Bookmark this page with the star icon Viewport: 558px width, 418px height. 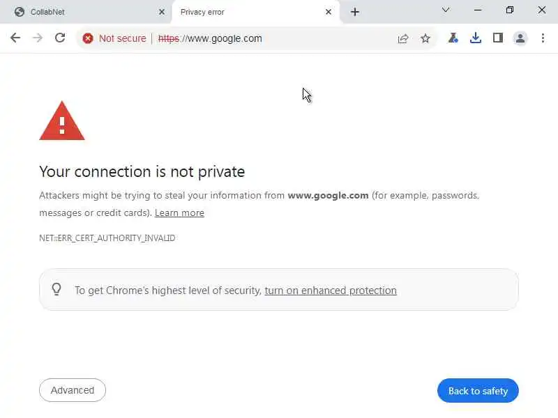point(425,38)
